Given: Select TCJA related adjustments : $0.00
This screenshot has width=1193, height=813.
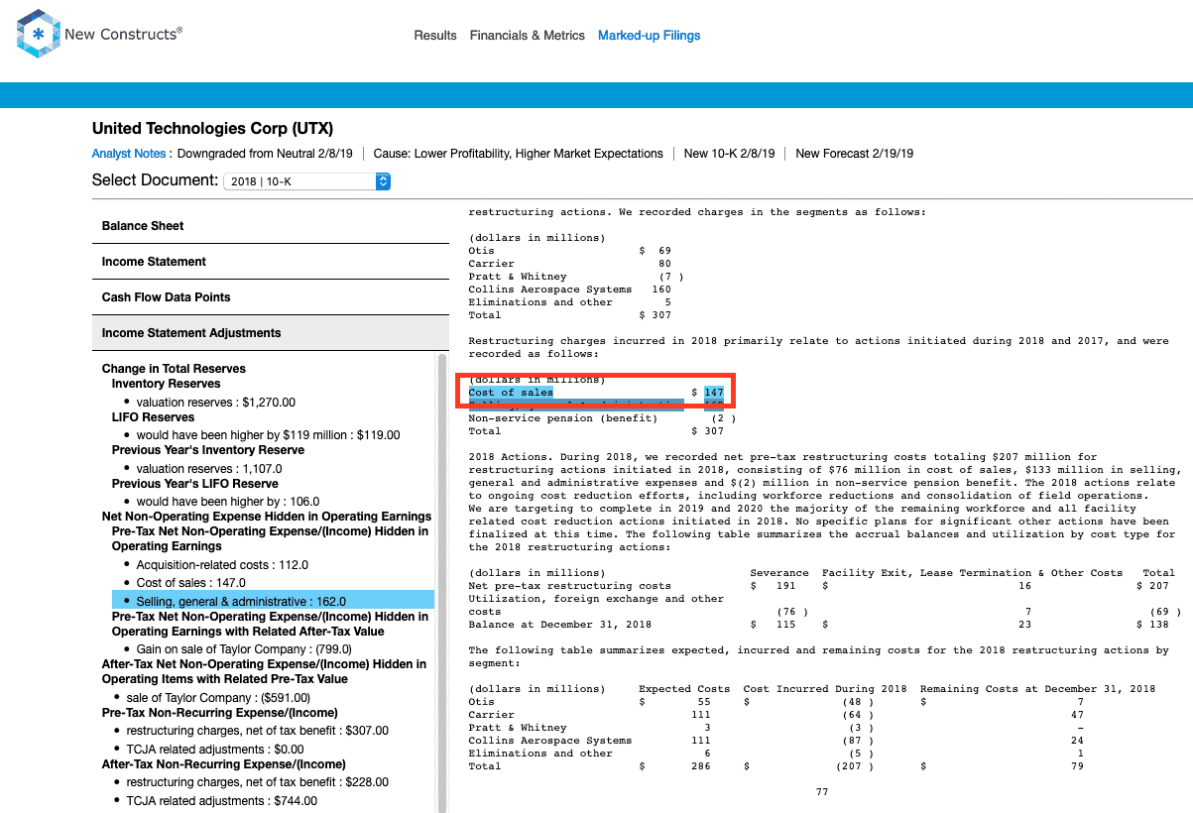Looking at the screenshot, I should pyautogui.click(x=215, y=749).
